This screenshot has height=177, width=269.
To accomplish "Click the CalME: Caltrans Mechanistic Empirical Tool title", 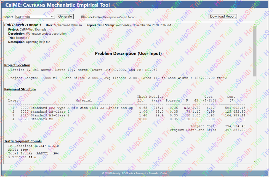I will [58, 5].
